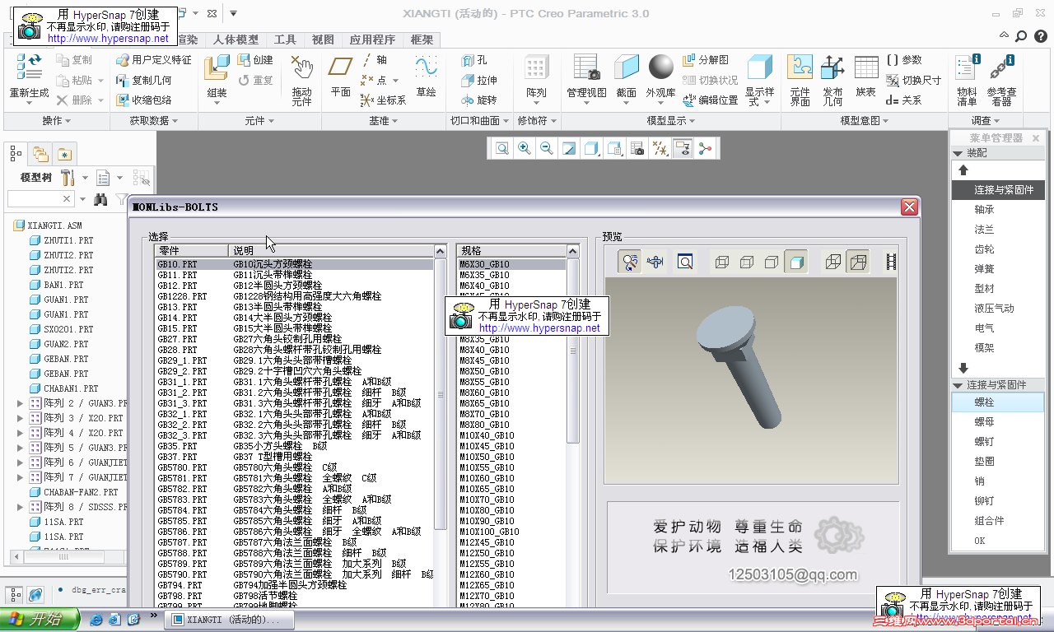Click the 发布几何 publish geometry icon
The image size is (1054, 632).
click(832, 67)
